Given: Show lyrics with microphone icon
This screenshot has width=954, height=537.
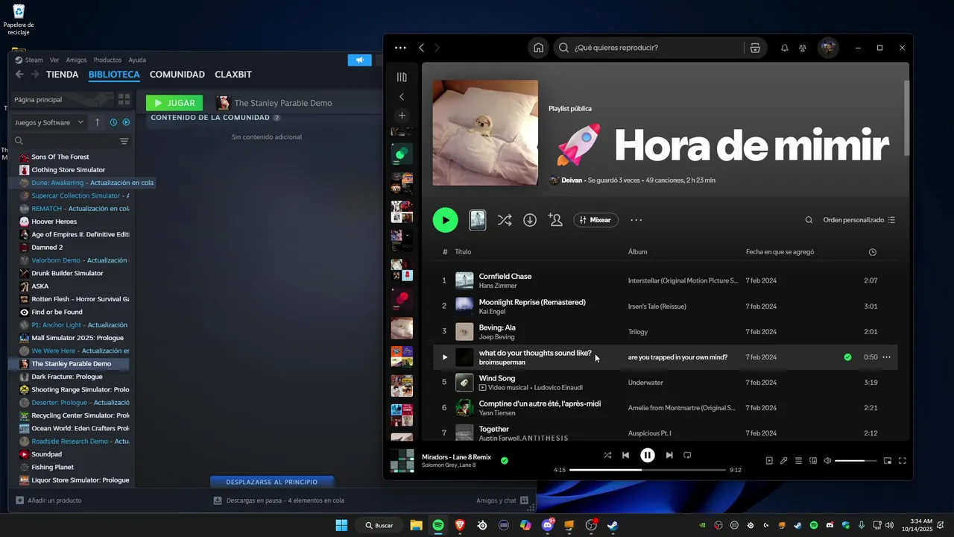Looking at the screenshot, I should [784, 461].
